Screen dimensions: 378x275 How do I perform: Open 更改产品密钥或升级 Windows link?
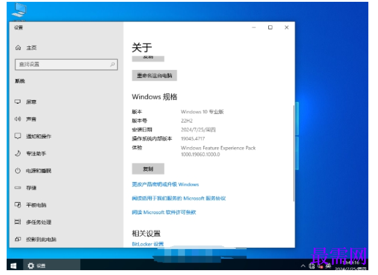point(165,185)
